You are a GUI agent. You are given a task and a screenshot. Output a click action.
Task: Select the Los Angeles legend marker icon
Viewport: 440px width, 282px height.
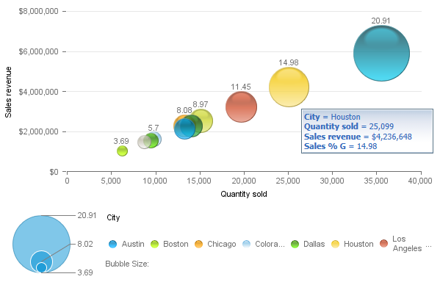383,244
